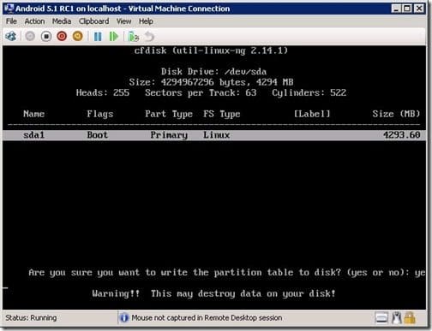
Task: Click the keyboard status icon in the status bar
Action: pyautogui.click(x=381, y=317)
